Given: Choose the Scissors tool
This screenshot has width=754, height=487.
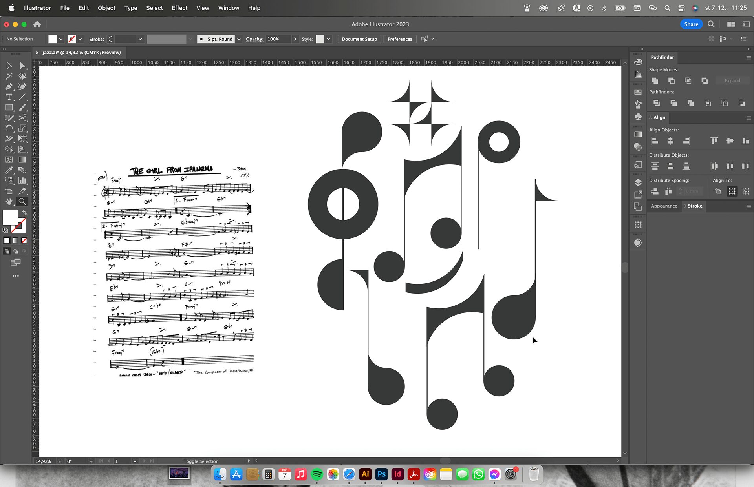Looking at the screenshot, I should (x=22, y=118).
